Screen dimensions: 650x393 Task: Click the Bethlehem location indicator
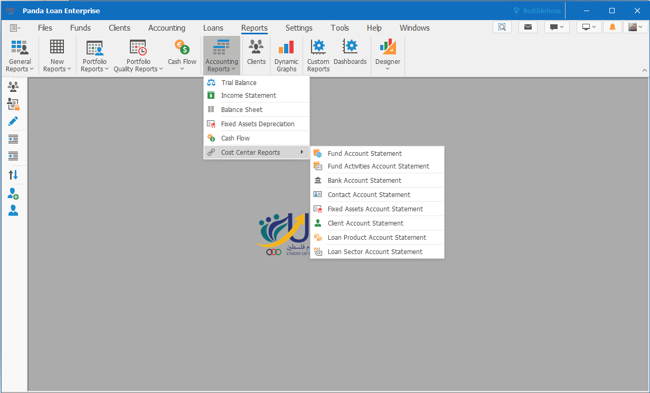pyautogui.click(x=537, y=11)
